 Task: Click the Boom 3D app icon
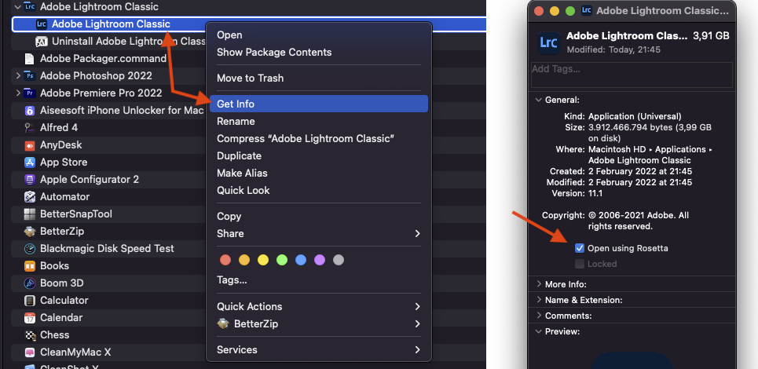30,283
